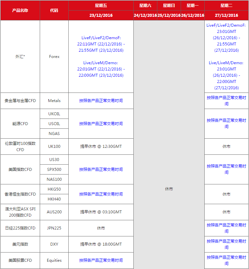Select the HKG50 code cell
This screenshot has height=269, width=249.
54,189
